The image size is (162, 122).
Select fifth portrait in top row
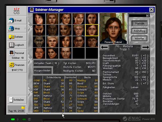coord(92,19)
